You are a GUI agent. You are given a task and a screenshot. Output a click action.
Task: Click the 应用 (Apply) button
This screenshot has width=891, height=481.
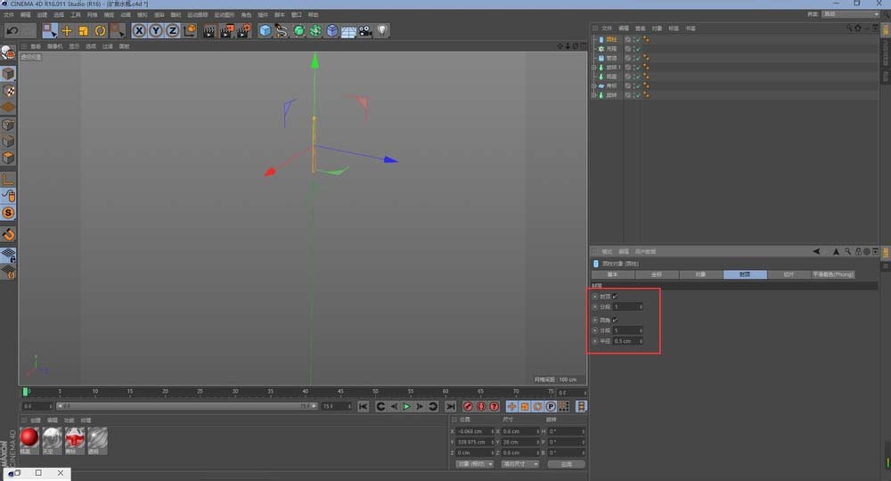[x=567, y=464]
